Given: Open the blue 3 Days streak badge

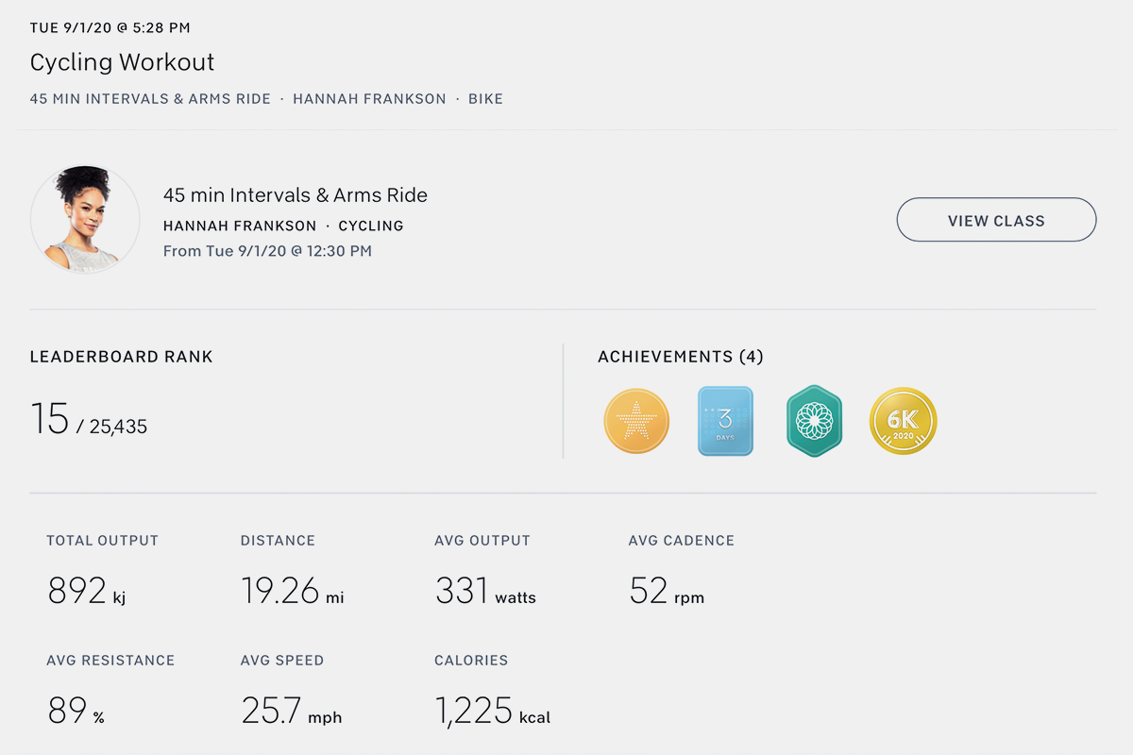Looking at the screenshot, I should point(725,421).
